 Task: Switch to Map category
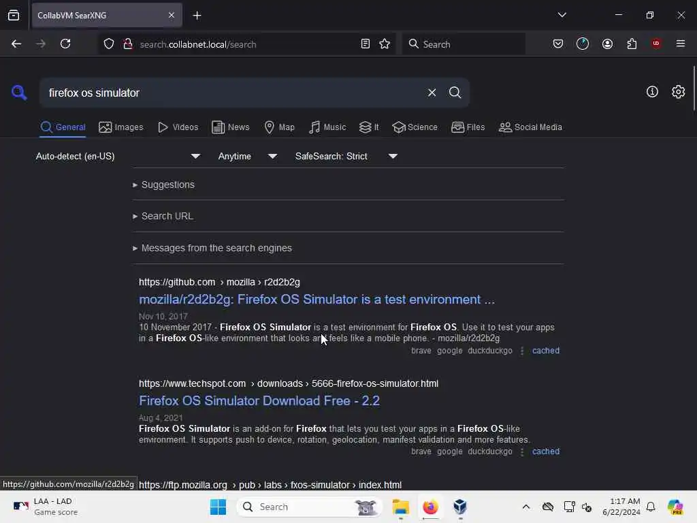point(279,127)
